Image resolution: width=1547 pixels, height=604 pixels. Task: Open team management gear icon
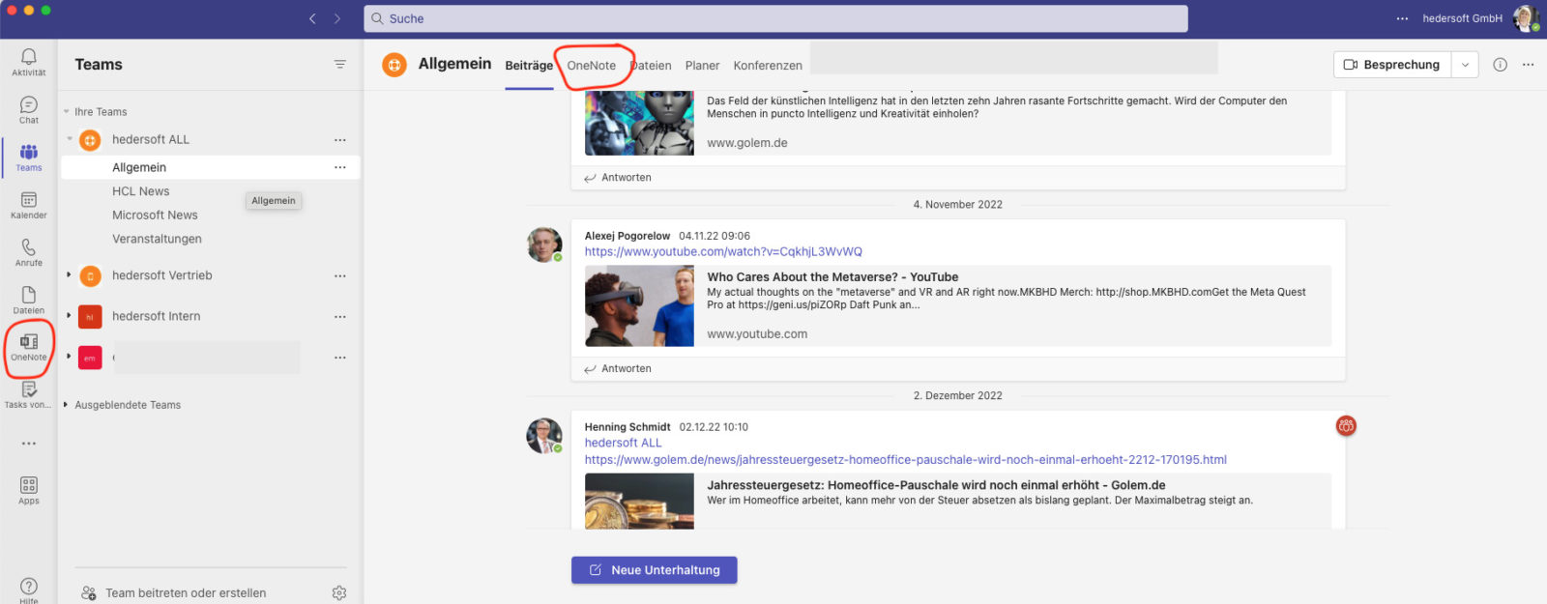tap(339, 592)
